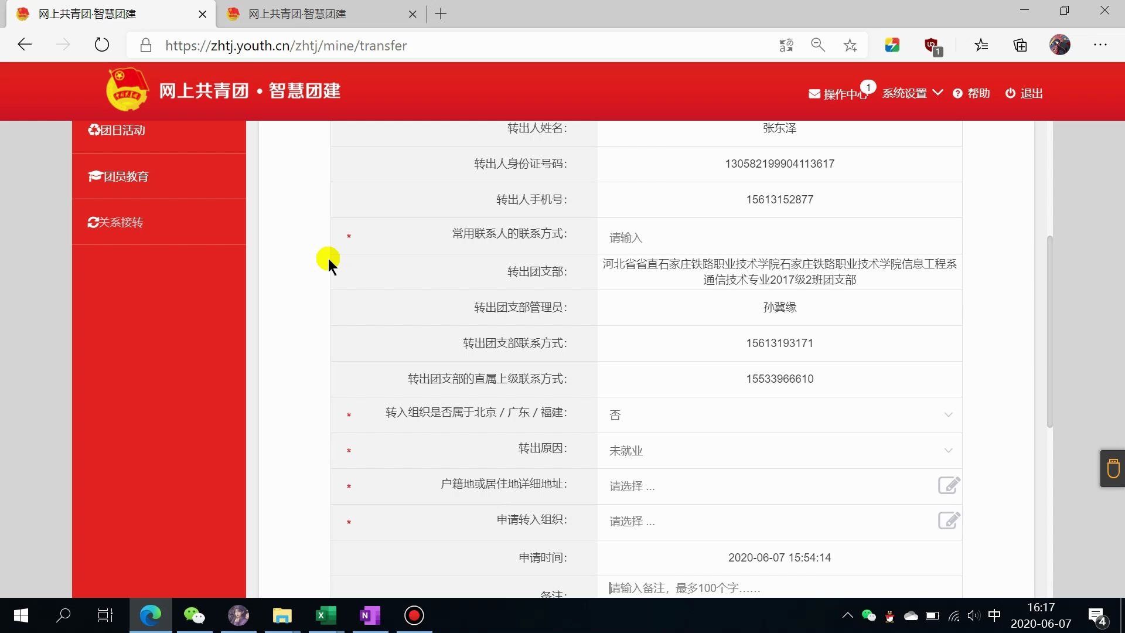Focus the 常用联系人的联系方式 input field

(779, 237)
